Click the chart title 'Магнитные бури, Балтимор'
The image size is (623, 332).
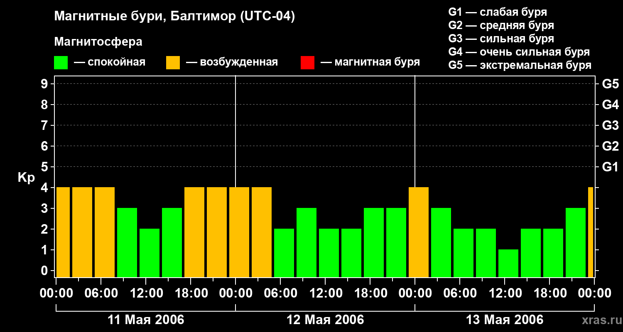pos(174,17)
